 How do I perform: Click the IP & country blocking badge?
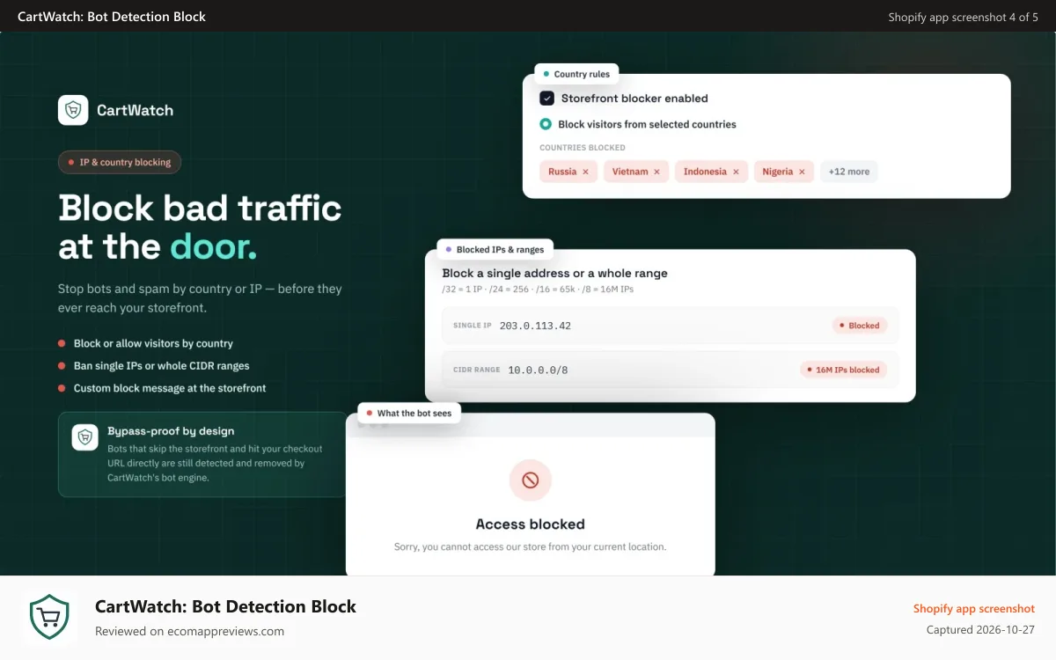(x=120, y=162)
